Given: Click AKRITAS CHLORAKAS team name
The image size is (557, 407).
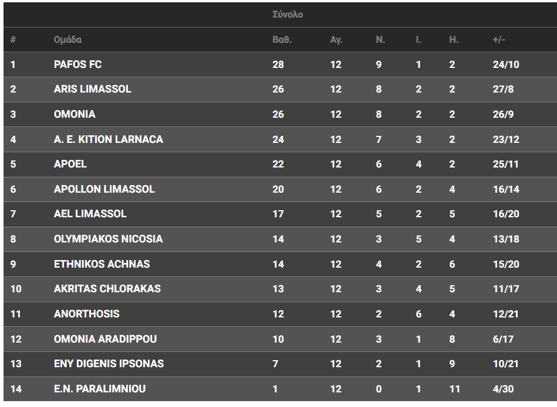Looking at the screenshot, I should pyautogui.click(x=107, y=289).
